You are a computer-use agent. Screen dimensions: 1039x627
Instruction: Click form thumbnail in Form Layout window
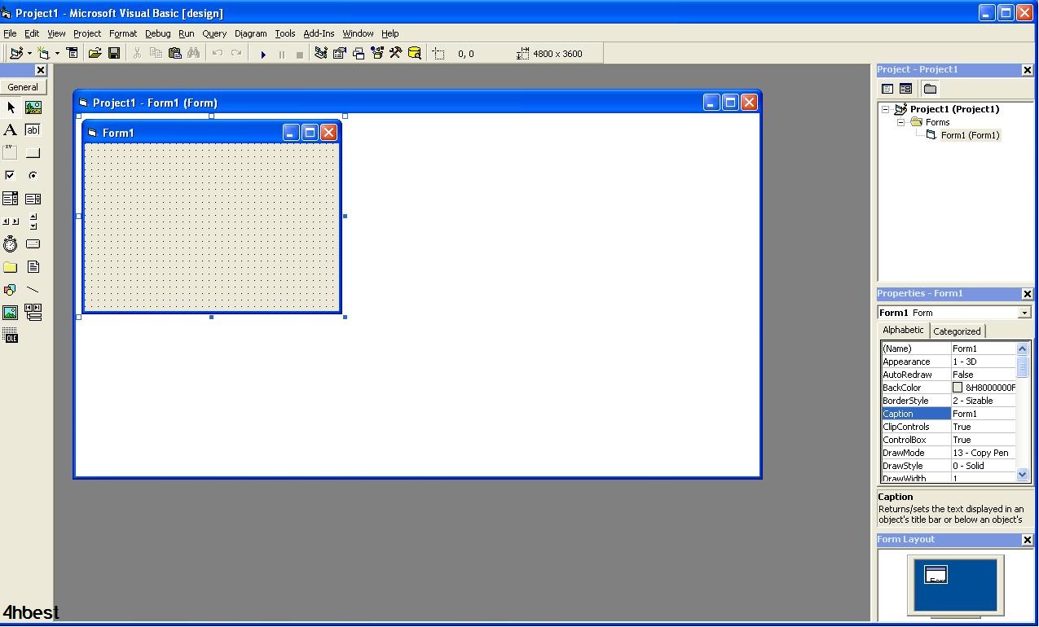pyautogui.click(x=936, y=575)
